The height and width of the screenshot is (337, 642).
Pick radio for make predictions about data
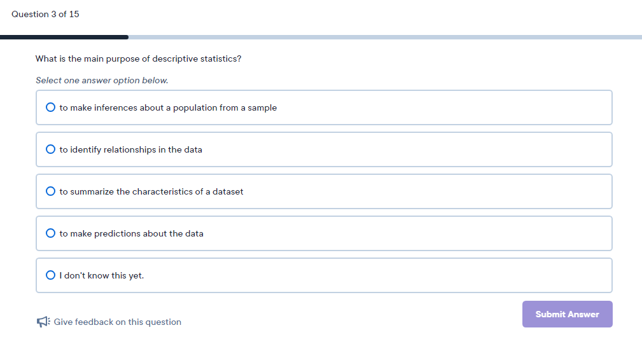(x=50, y=233)
